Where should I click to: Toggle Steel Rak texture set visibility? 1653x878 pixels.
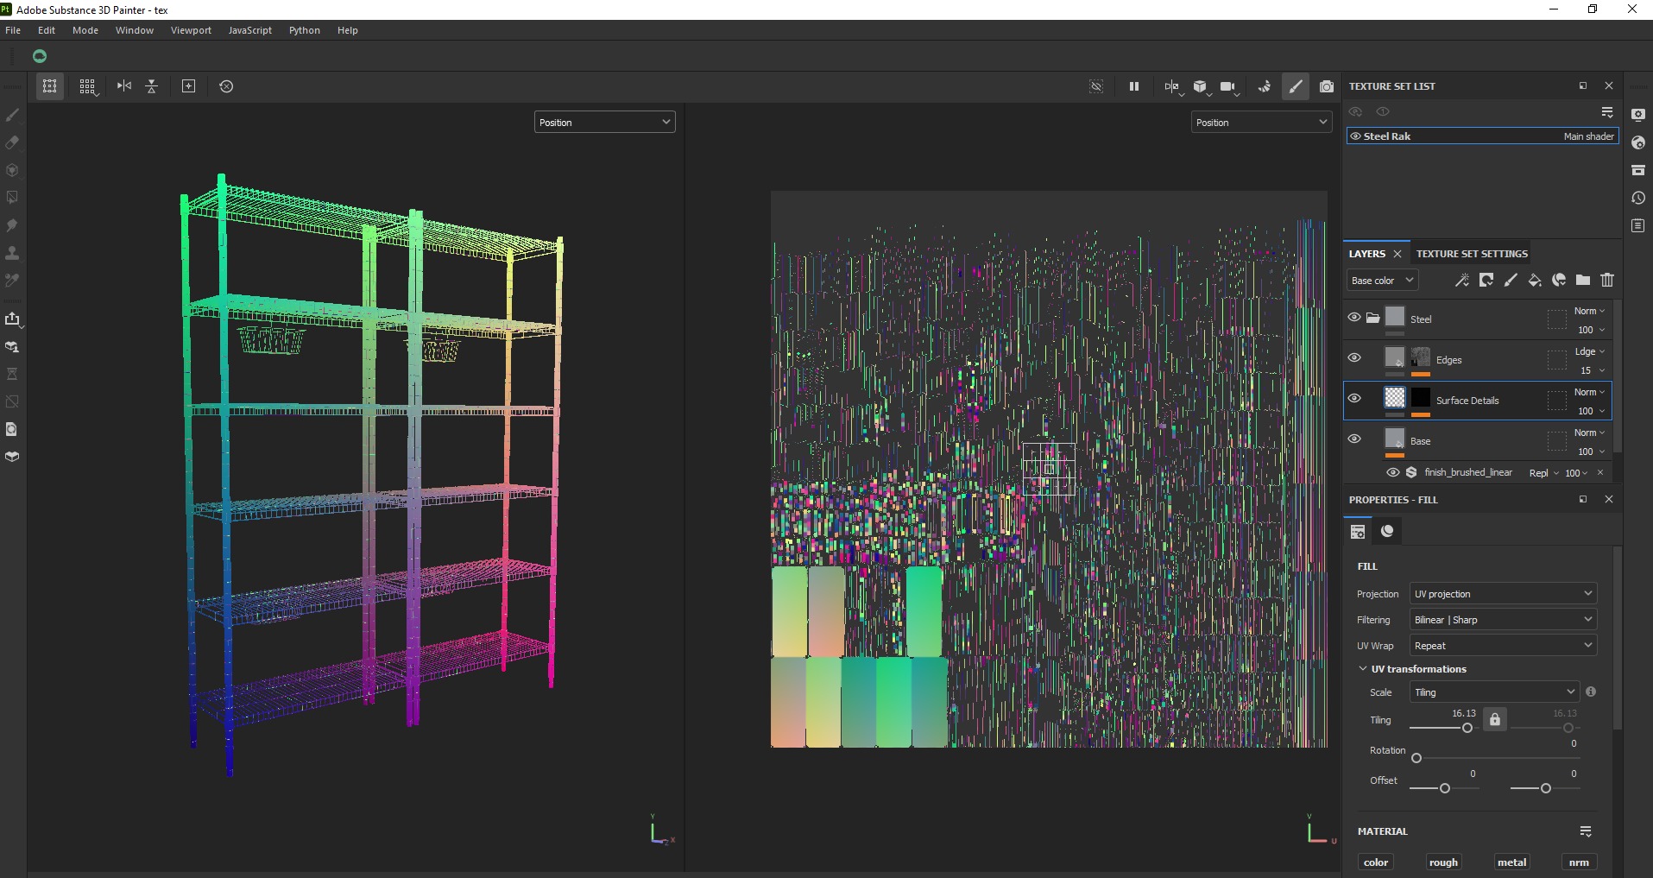tap(1355, 136)
